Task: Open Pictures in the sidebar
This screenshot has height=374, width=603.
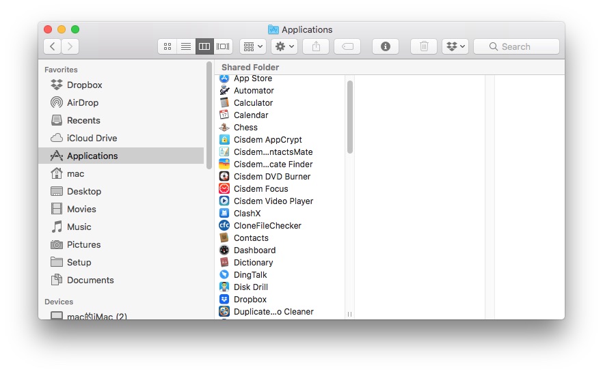Action: (121, 244)
